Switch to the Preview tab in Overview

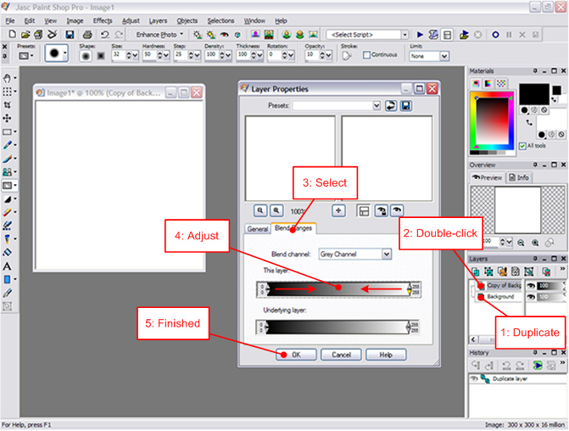[x=487, y=177]
